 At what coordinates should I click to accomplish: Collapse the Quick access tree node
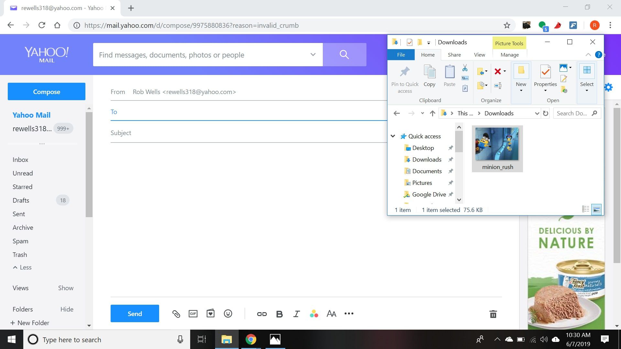pos(393,136)
